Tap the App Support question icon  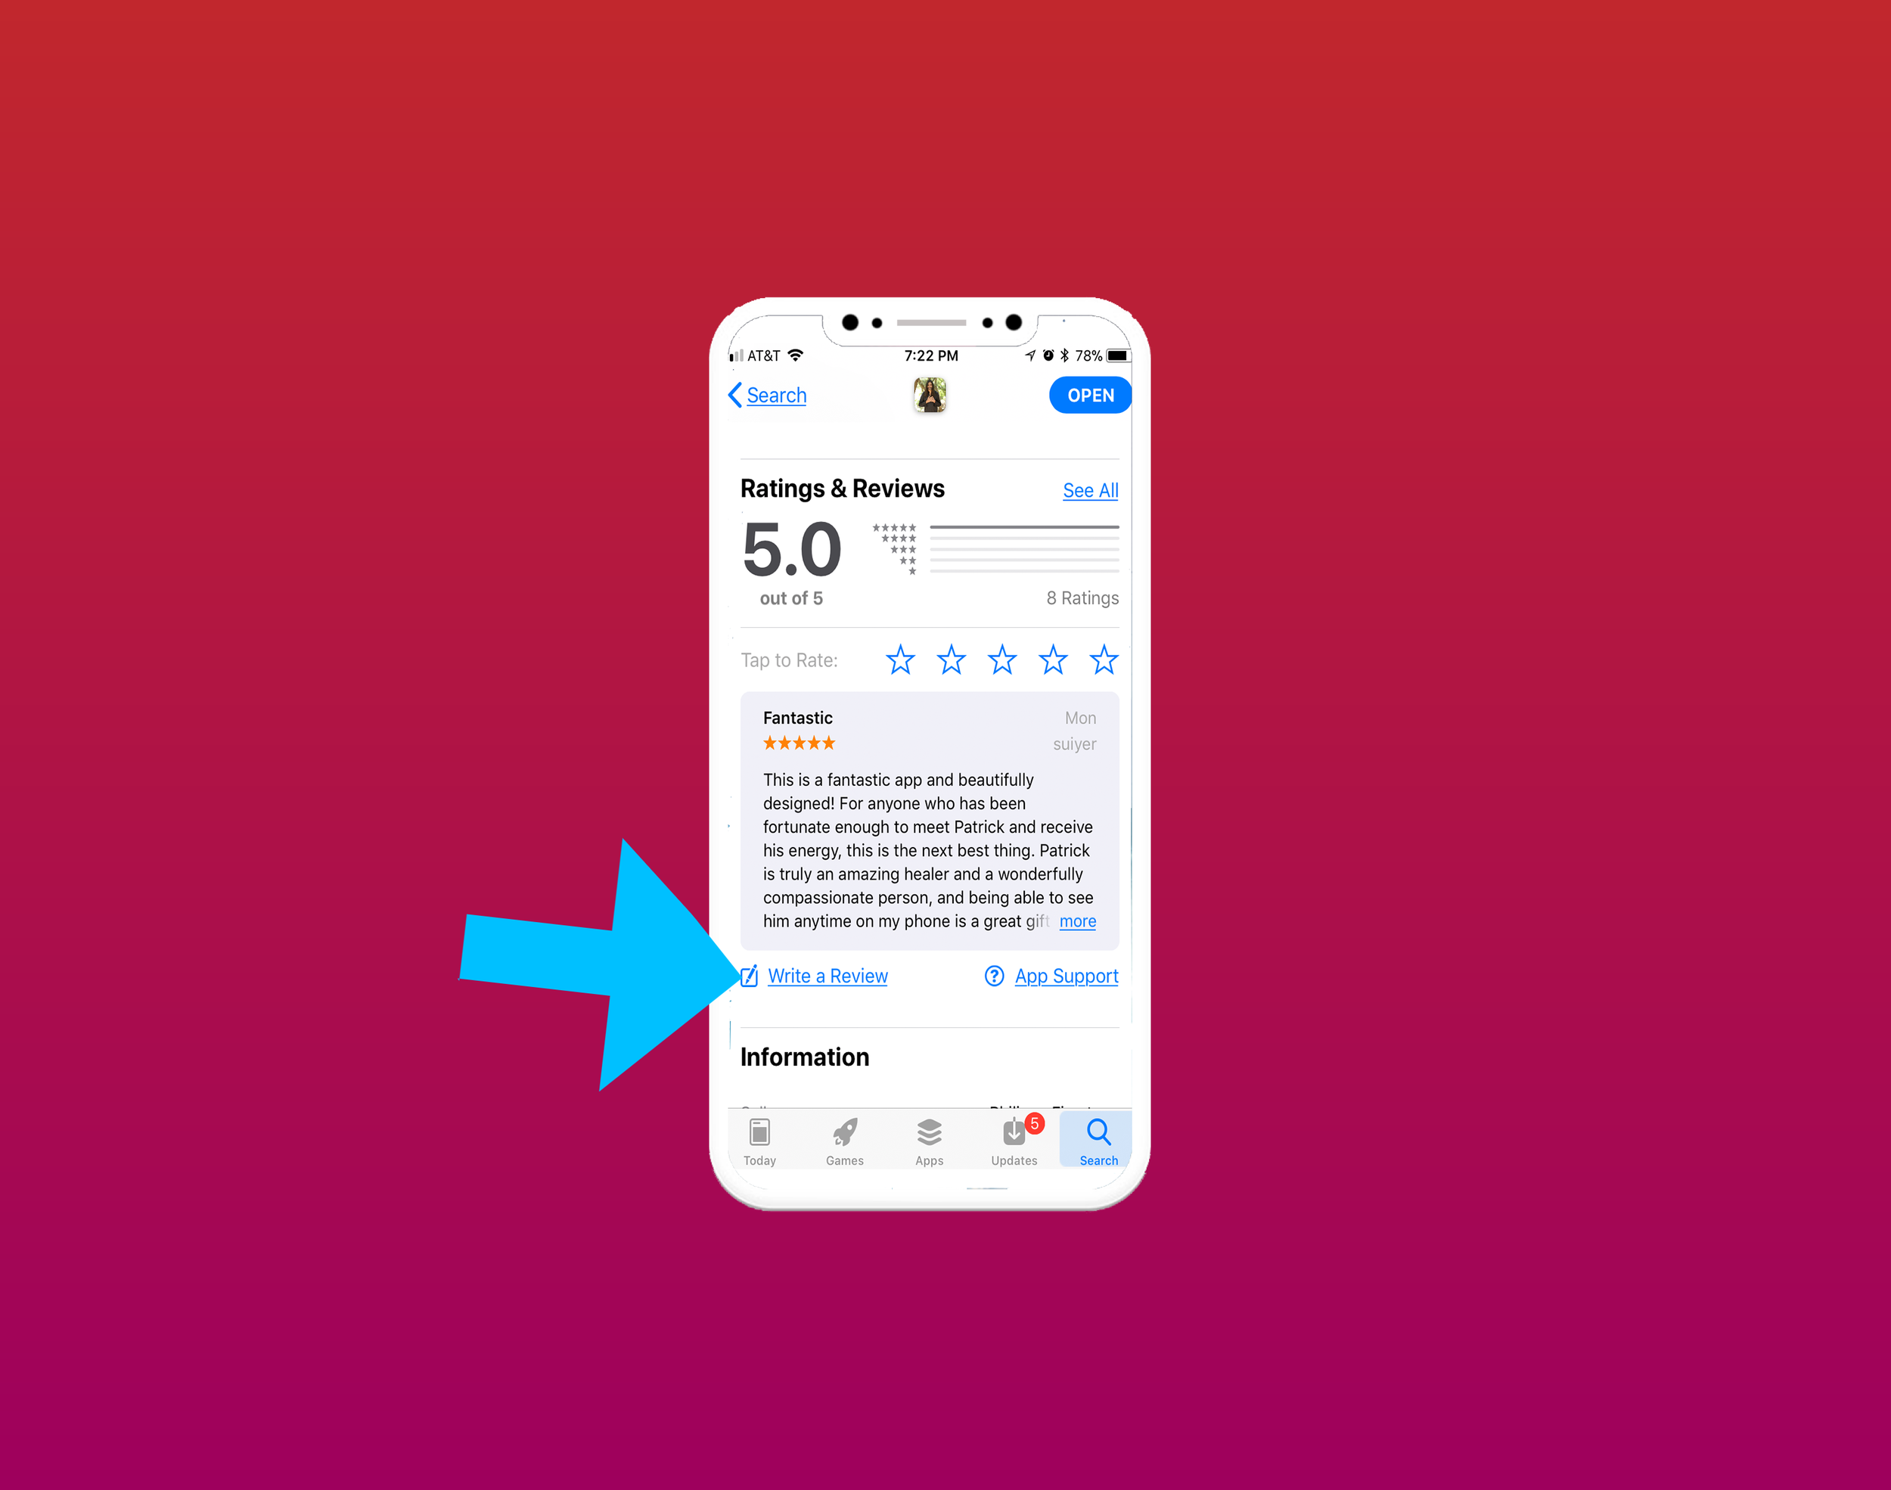[x=995, y=976]
